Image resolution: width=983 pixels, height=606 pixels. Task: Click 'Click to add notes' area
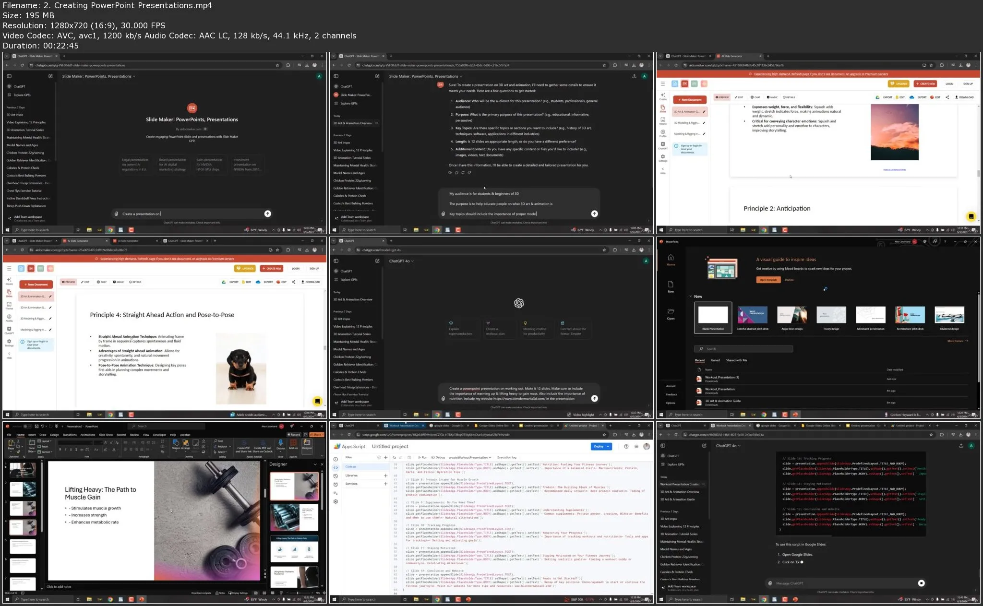[x=59, y=586]
